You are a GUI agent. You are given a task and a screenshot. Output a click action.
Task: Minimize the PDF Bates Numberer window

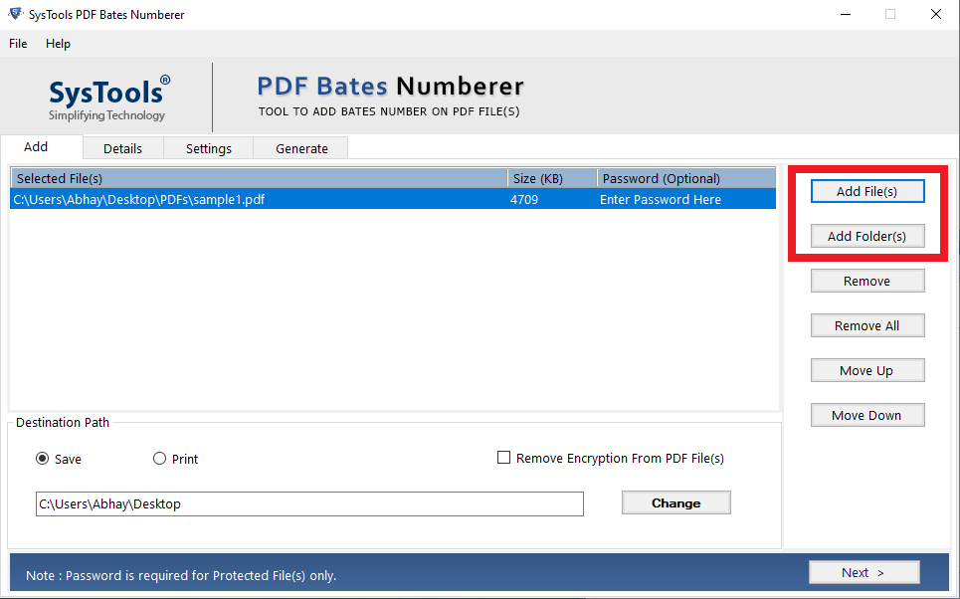click(x=846, y=14)
